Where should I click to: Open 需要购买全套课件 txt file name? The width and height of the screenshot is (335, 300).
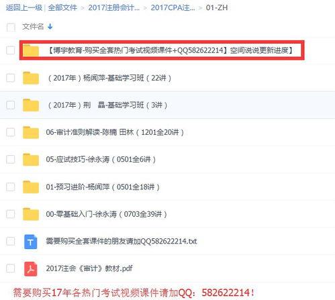coord(122,241)
